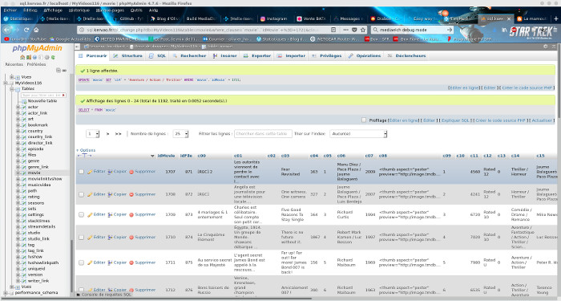Viewport: 561px width, 301px height.
Task: Sort by idMovie column header
Action: point(167,156)
